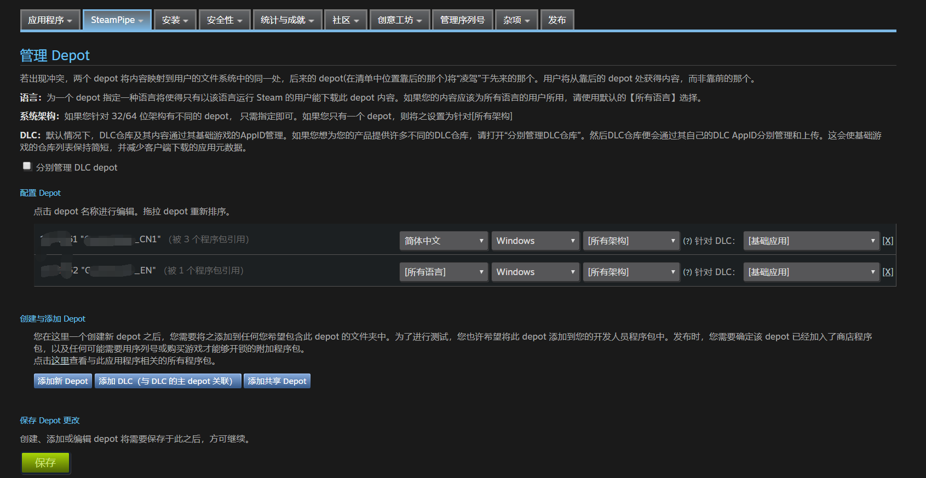The image size is (926, 478).
Task: Edit the _EN depot name
Action: coord(99,271)
